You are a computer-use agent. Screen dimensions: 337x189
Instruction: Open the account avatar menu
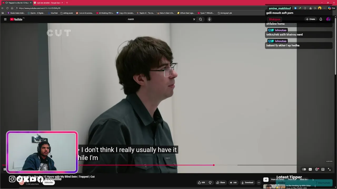(x=328, y=19)
